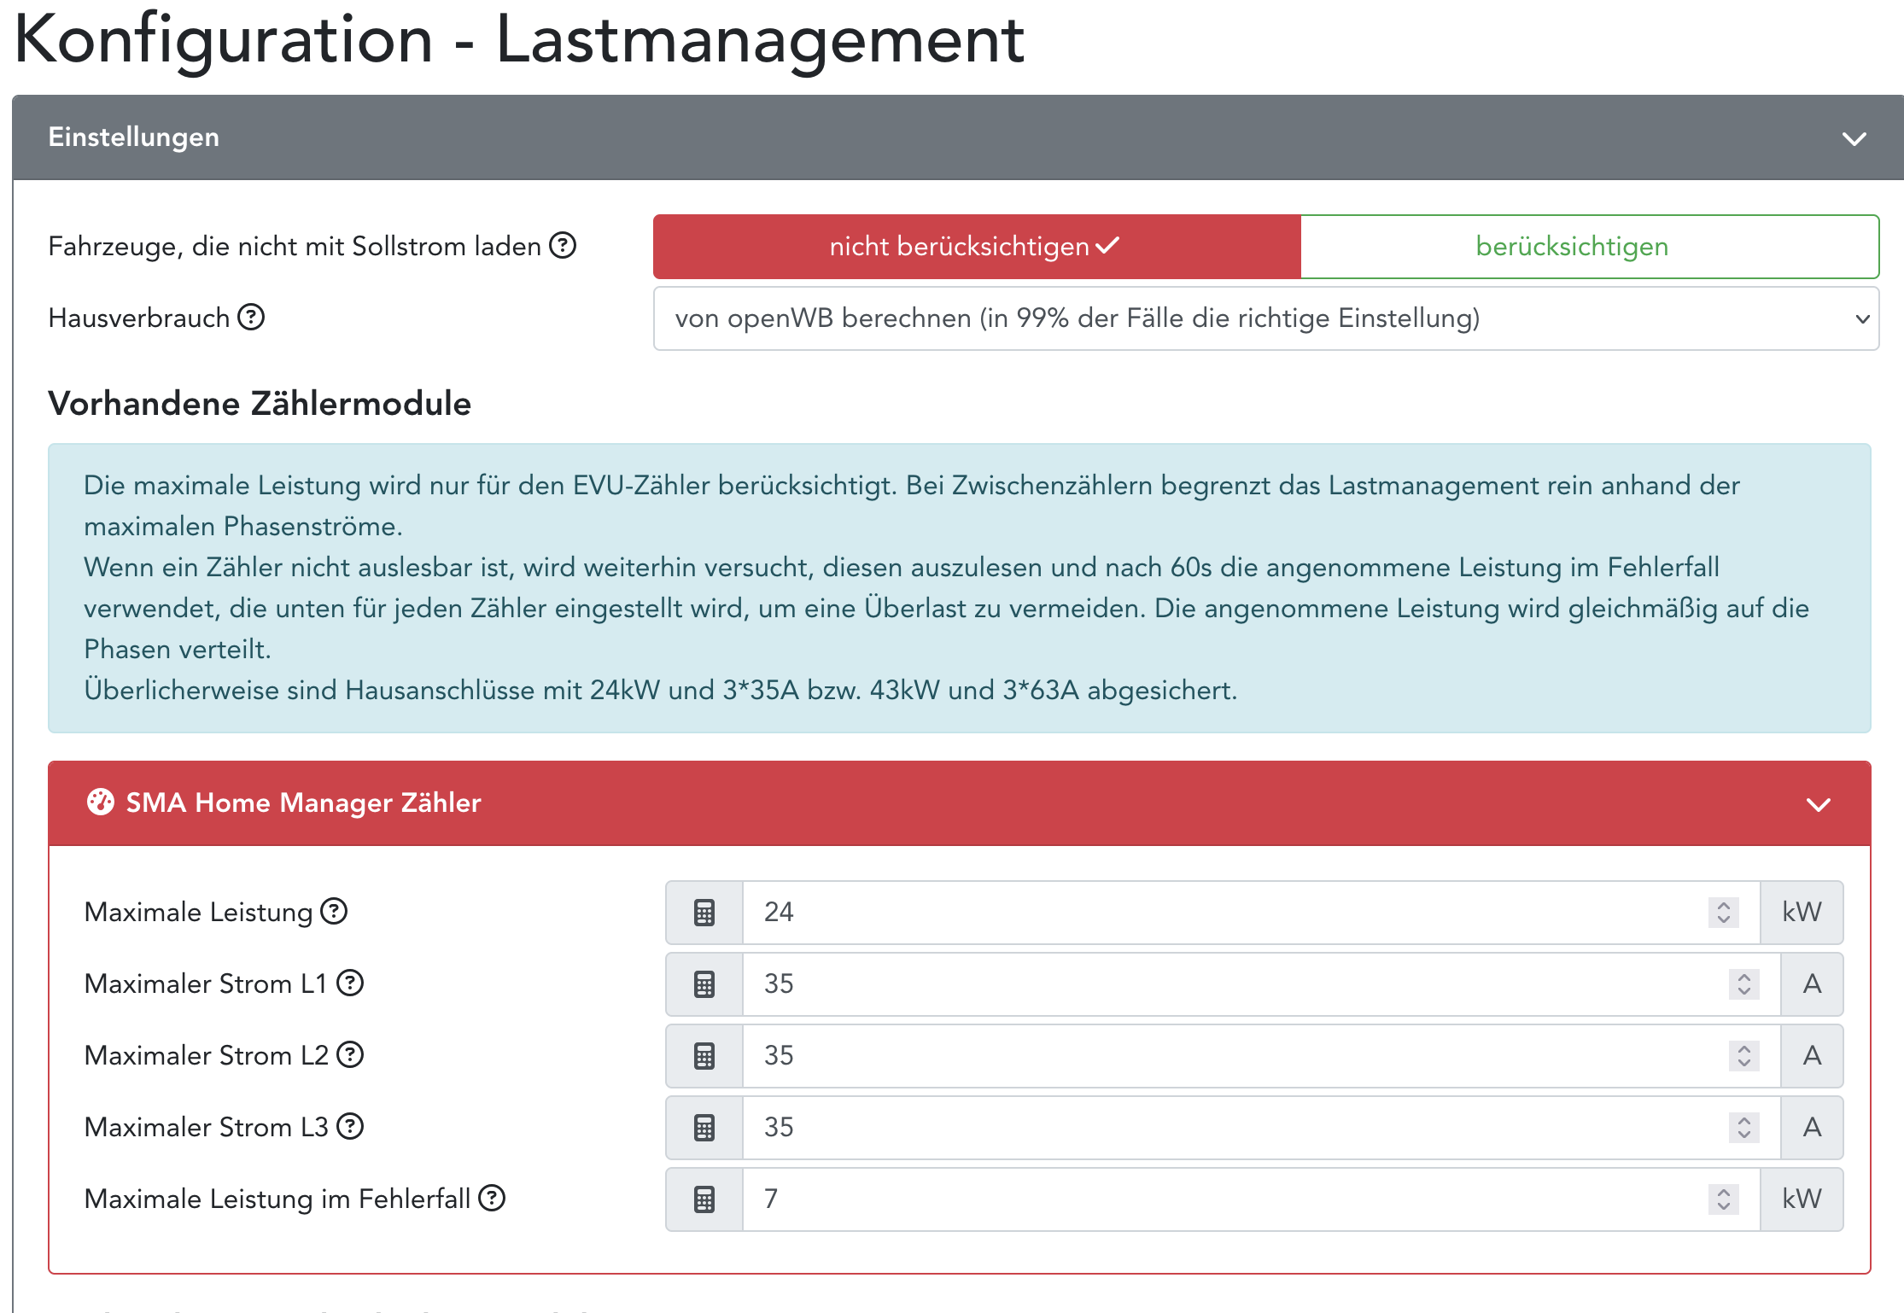
Task: Click stepper arrows on Fehlerfall Leistung field
Action: [1724, 1199]
